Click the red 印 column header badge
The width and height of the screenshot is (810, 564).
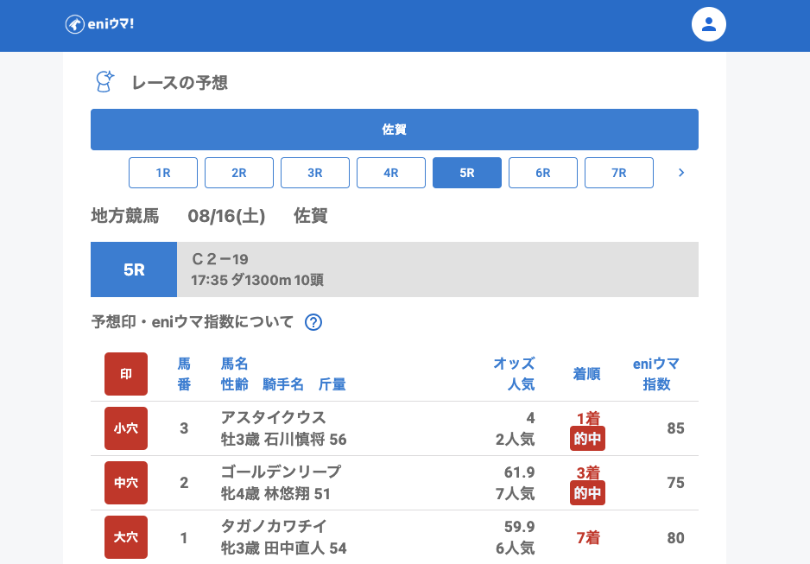(126, 374)
